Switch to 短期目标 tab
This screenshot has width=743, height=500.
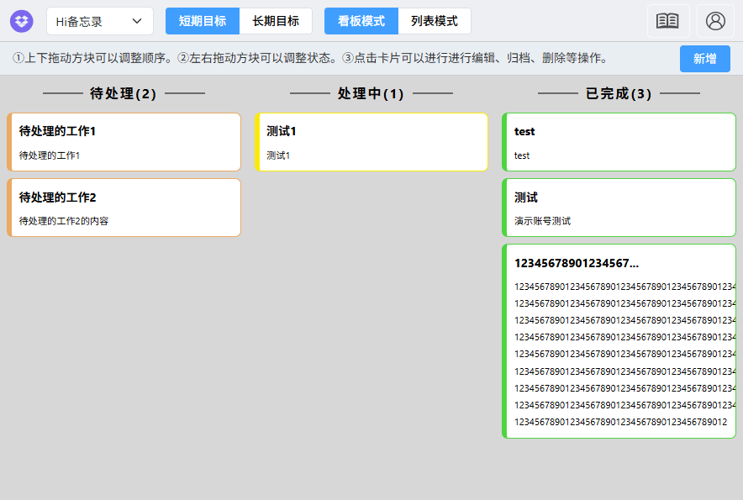[x=203, y=21]
